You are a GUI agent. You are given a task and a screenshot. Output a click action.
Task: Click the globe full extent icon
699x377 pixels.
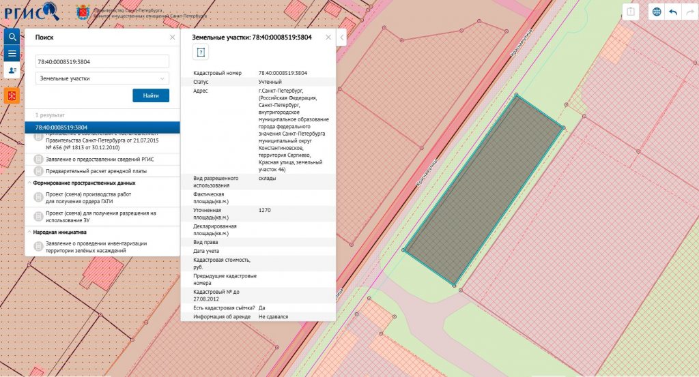[x=656, y=12]
